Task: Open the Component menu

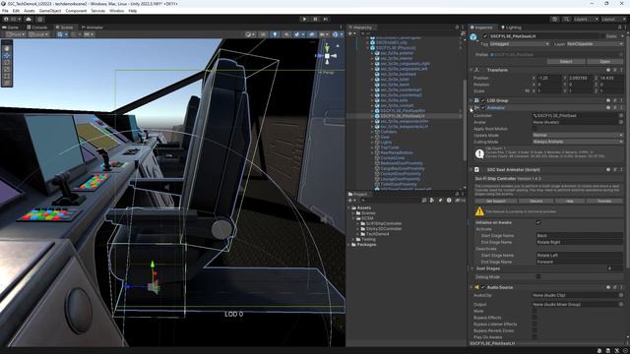Action: click(x=76, y=11)
